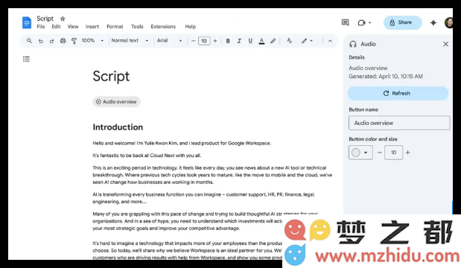Open the Tools menu
This screenshot has height=268, width=461.
[x=137, y=27]
